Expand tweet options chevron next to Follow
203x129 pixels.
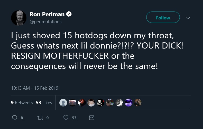(x=188, y=18)
